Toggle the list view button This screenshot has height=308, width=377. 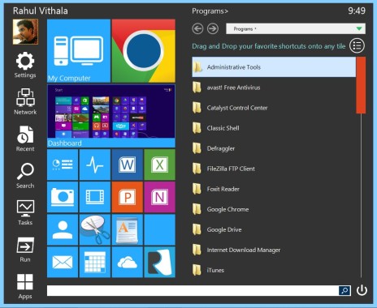(x=357, y=45)
